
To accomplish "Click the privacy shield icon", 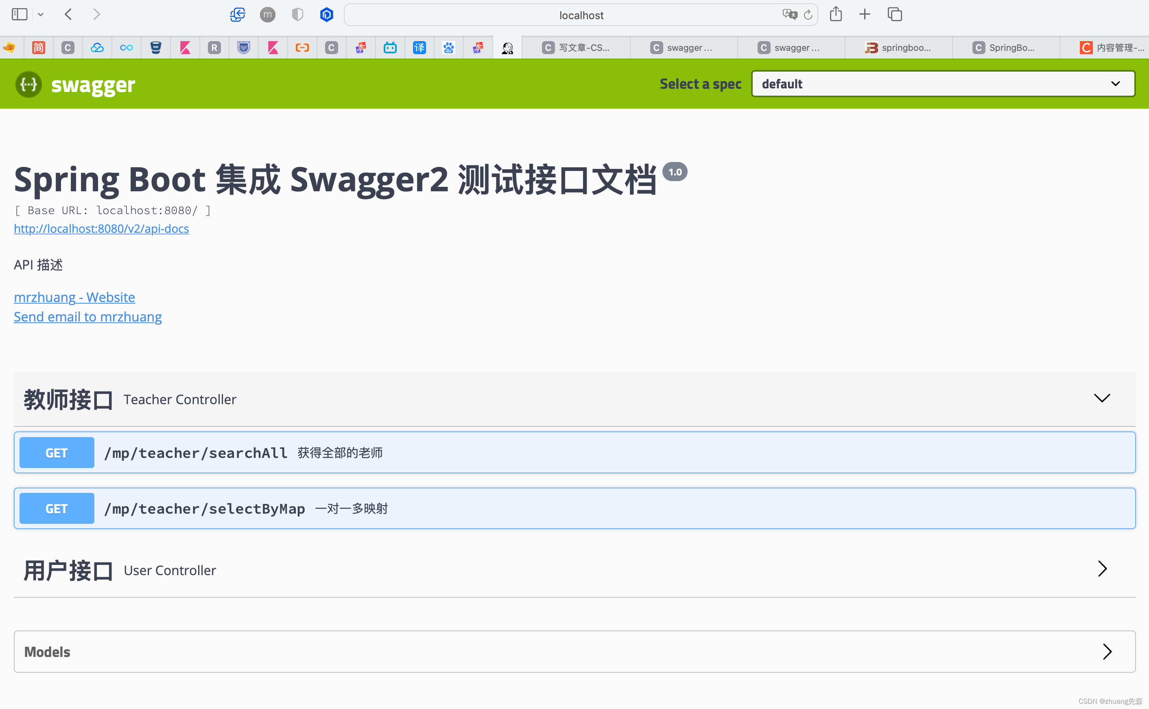I will tap(297, 15).
